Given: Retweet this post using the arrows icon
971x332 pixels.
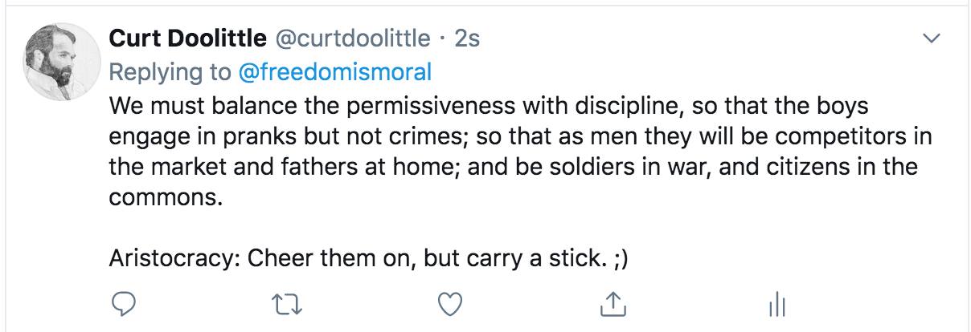Looking at the screenshot, I should pyautogui.click(x=286, y=303).
